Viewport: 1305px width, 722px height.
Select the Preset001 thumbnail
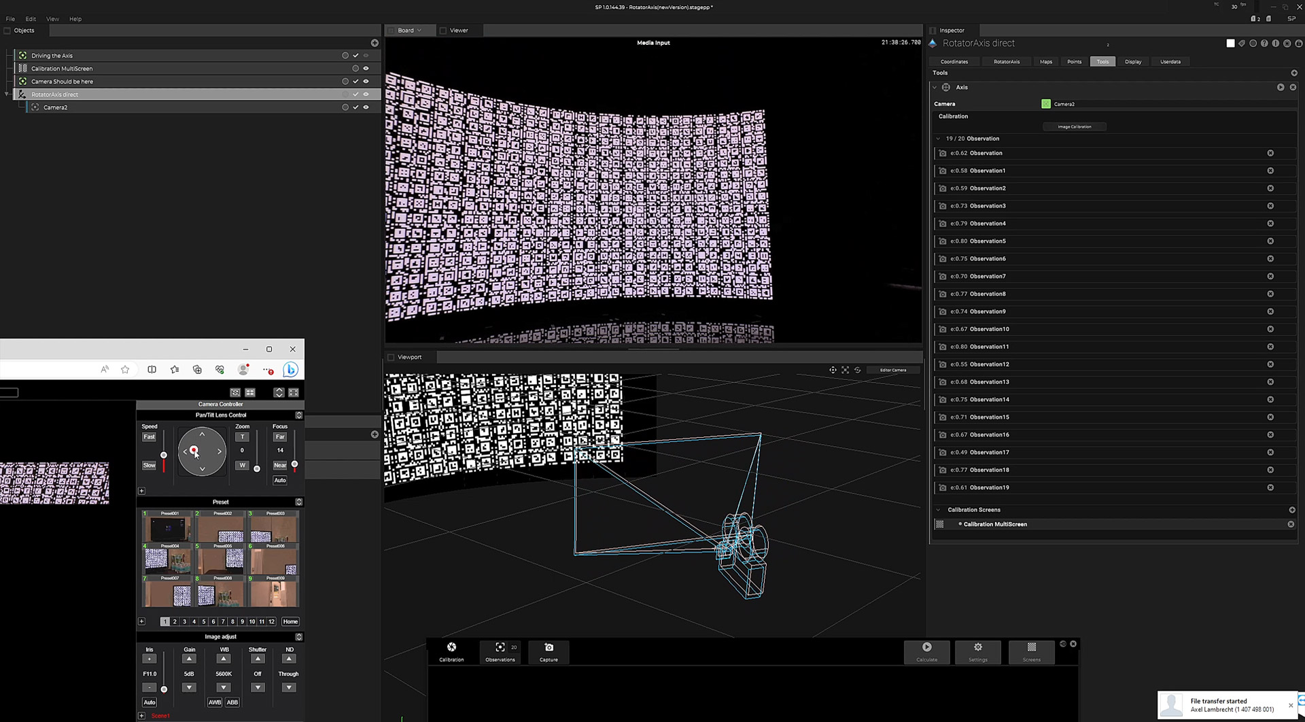[x=167, y=528]
